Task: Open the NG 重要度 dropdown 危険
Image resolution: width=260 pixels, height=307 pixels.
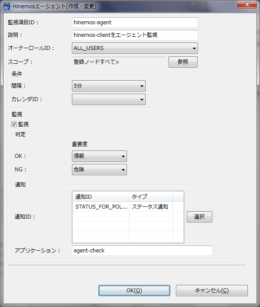Action: click(x=99, y=170)
